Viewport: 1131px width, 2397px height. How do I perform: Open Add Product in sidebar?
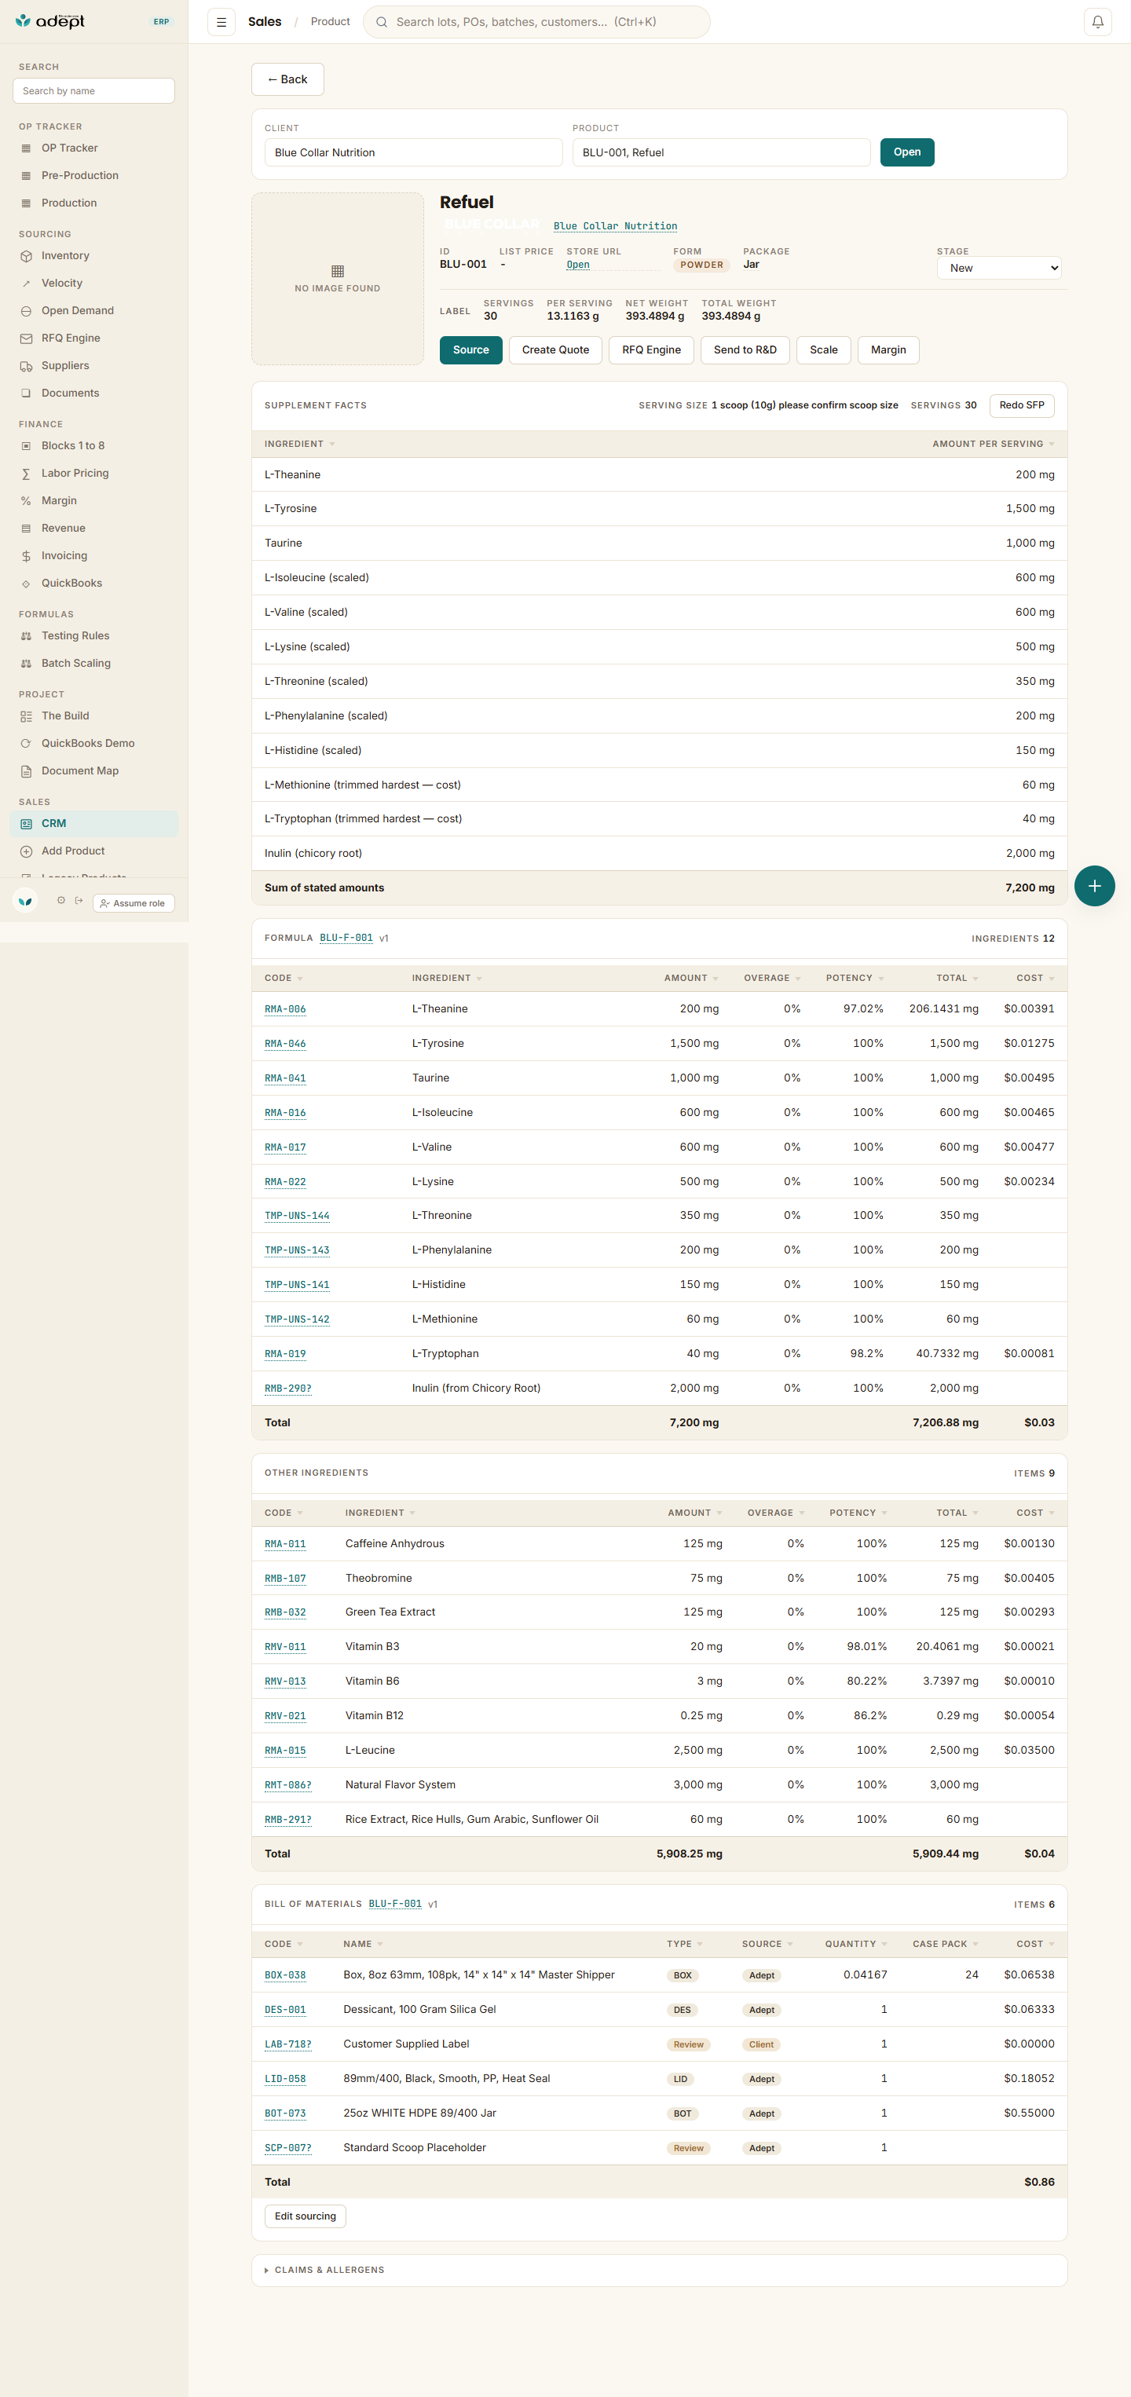tap(93, 851)
